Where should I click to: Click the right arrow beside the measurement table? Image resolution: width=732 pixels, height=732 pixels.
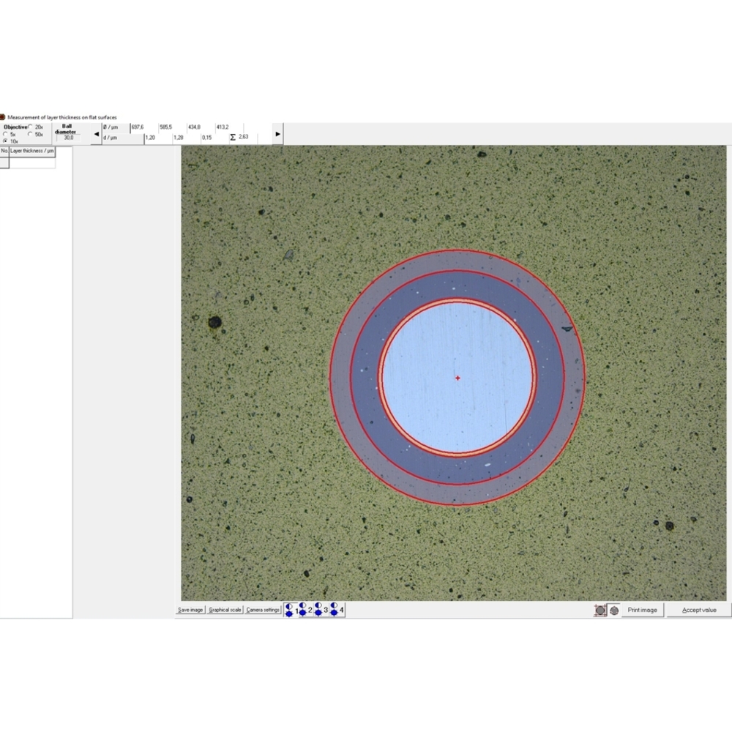pyautogui.click(x=277, y=134)
